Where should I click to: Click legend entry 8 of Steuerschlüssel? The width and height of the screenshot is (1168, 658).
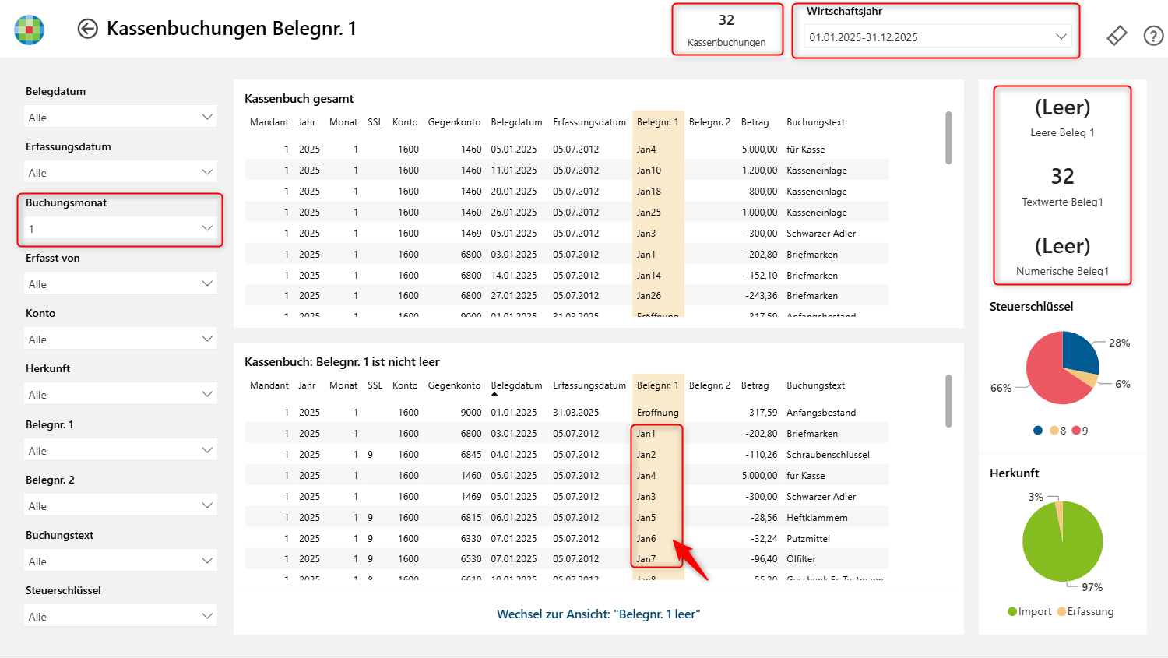click(x=1058, y=431)
